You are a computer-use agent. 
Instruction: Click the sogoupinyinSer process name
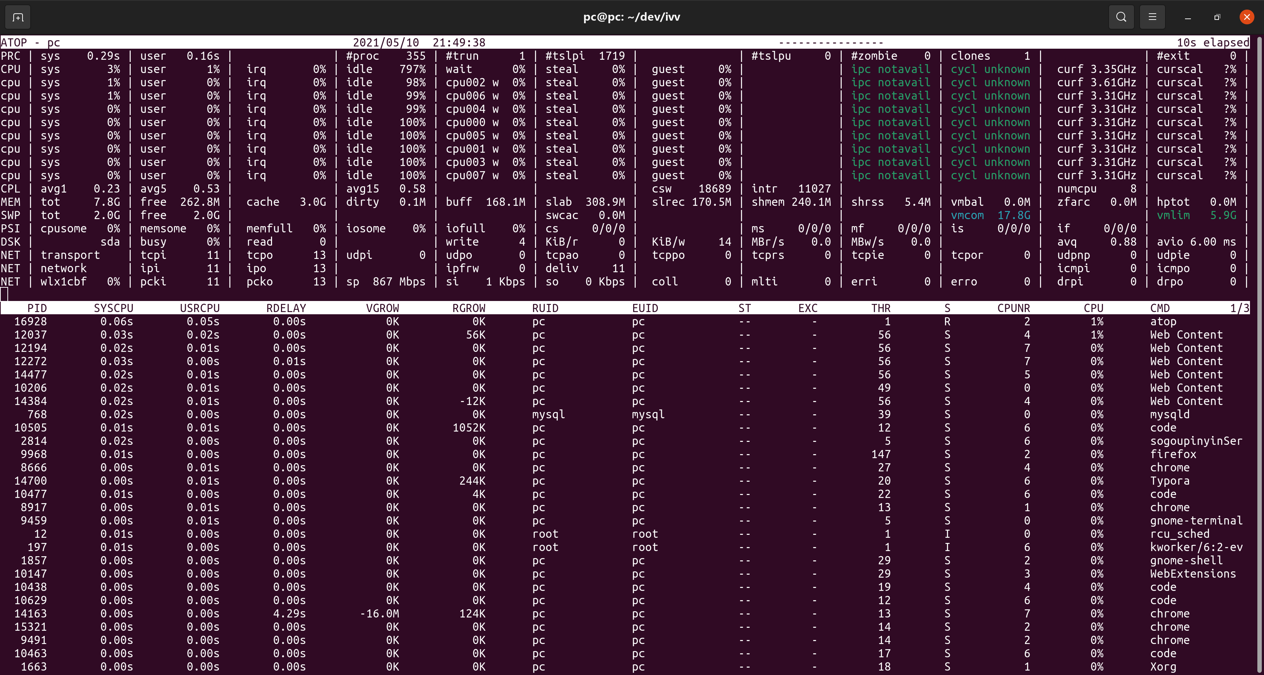click(1196, 441)
